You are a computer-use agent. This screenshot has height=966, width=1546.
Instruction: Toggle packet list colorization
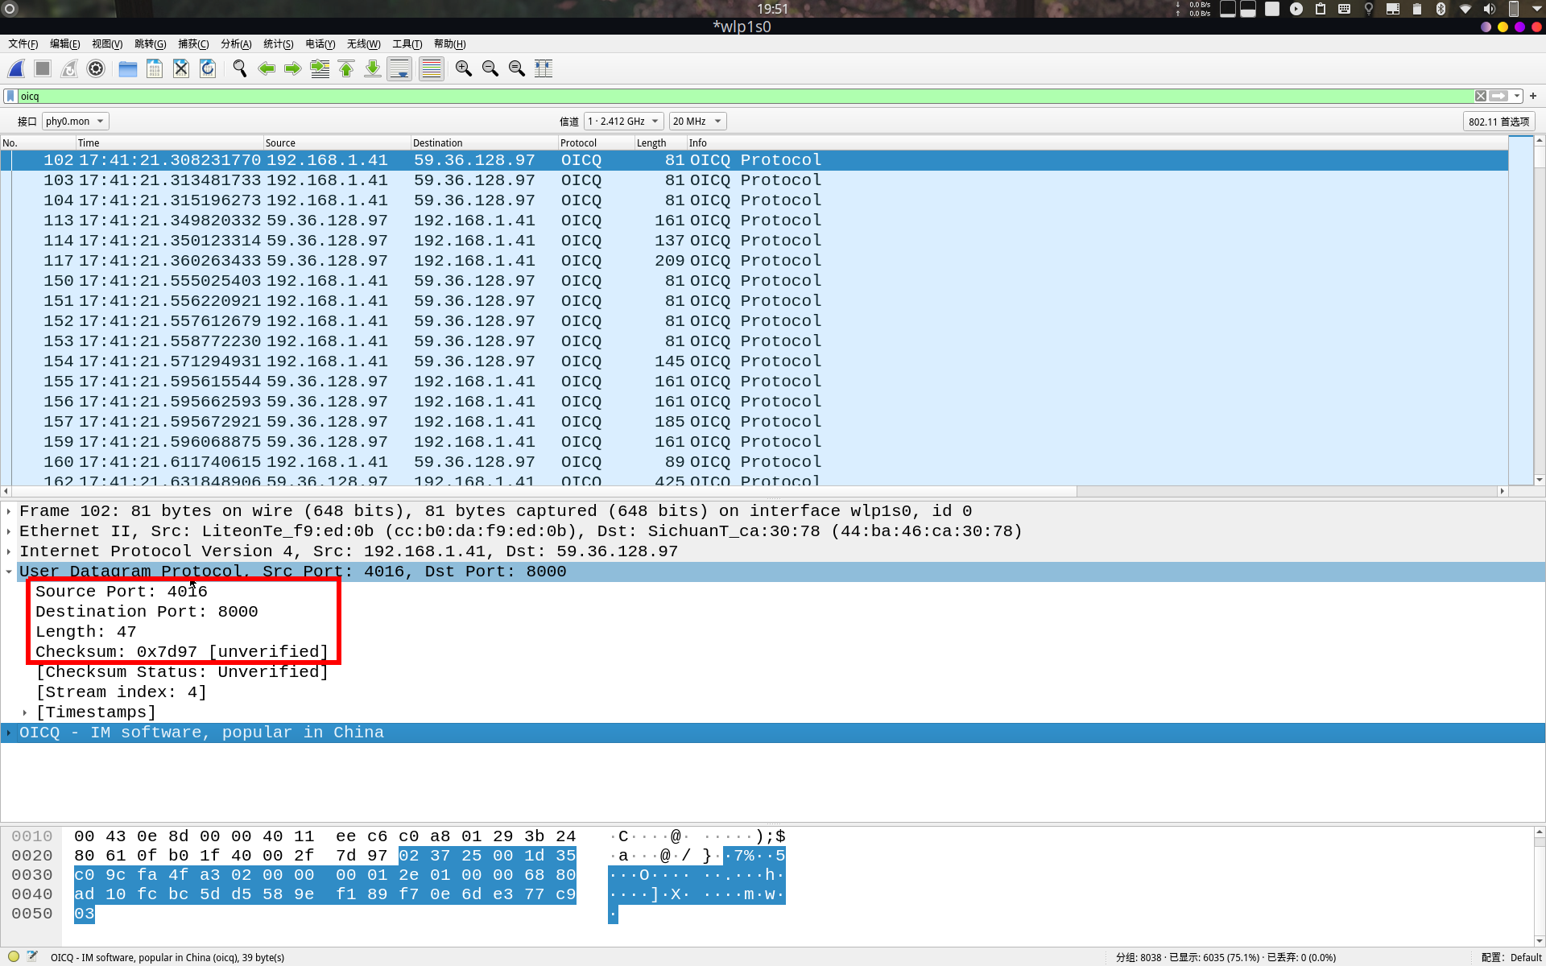(x=432, y=69)
